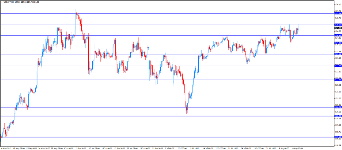
Task: Click the 124.75 low value in header
Action: point(30,1)
